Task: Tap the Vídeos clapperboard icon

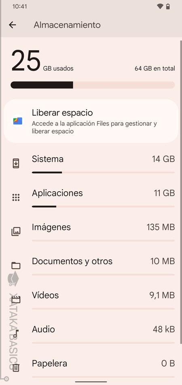Action: coord(16,299)
